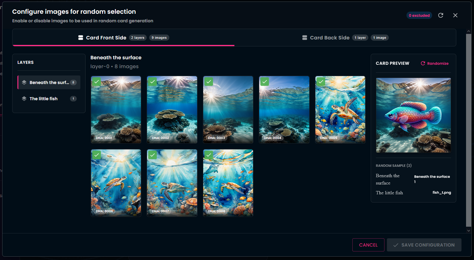This screenshot has height=260, width=474.
Task: Click the card preview fish image
Action: [413, 115]
